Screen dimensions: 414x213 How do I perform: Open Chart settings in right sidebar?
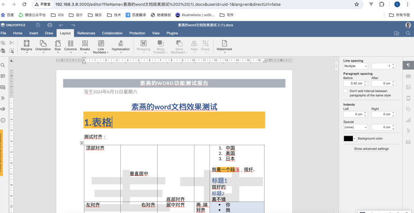408,120
